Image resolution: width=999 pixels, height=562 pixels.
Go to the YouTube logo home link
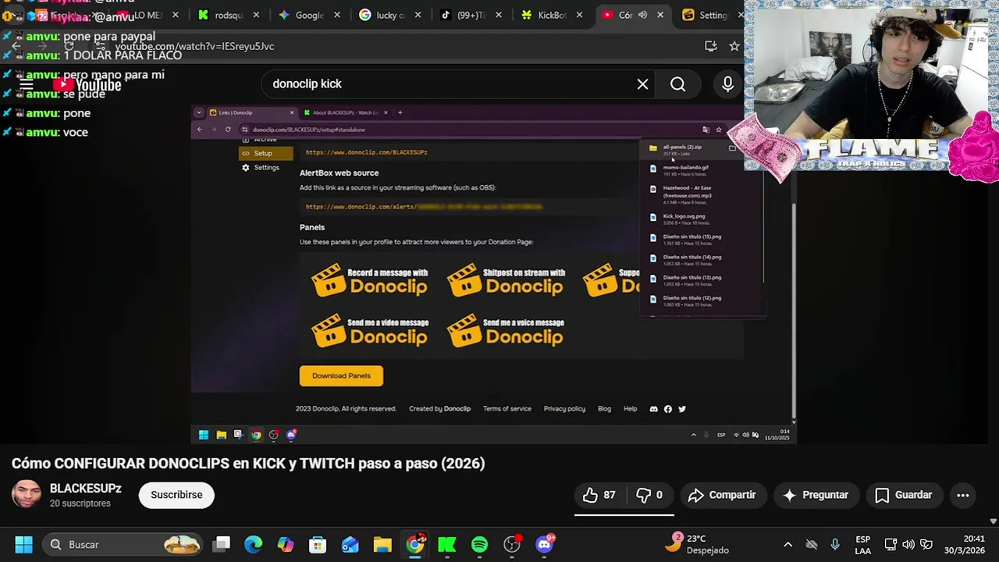pyautogui.click(x=87, y=84)
